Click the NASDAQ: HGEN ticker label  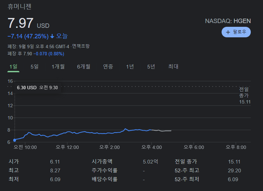point(228,21)
